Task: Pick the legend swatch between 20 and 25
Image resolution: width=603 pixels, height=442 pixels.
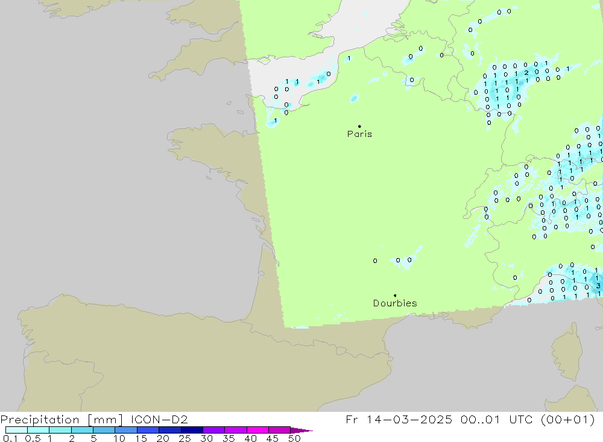Action: (x=170, y=430)
